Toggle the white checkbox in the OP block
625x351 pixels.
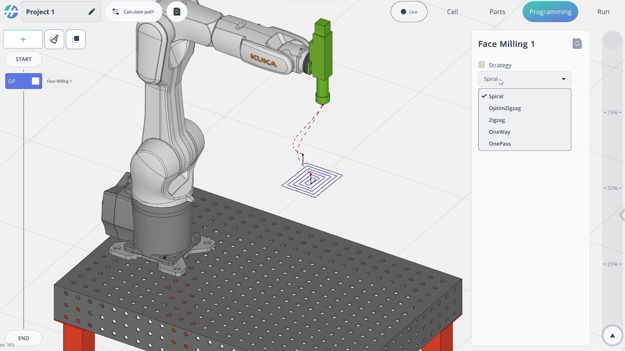point(35,81)
